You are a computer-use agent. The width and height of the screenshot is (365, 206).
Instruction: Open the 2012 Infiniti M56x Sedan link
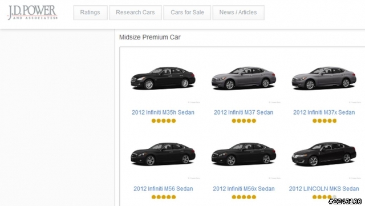(x=244, y=188)
